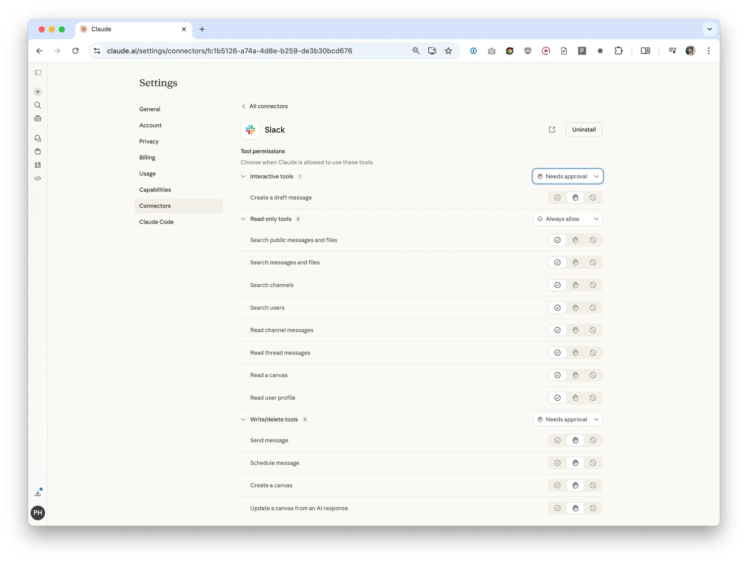The image size is (748, 563).
Task: Toggle the sidebar with the panel icon
Action: [x=38, y=72]
